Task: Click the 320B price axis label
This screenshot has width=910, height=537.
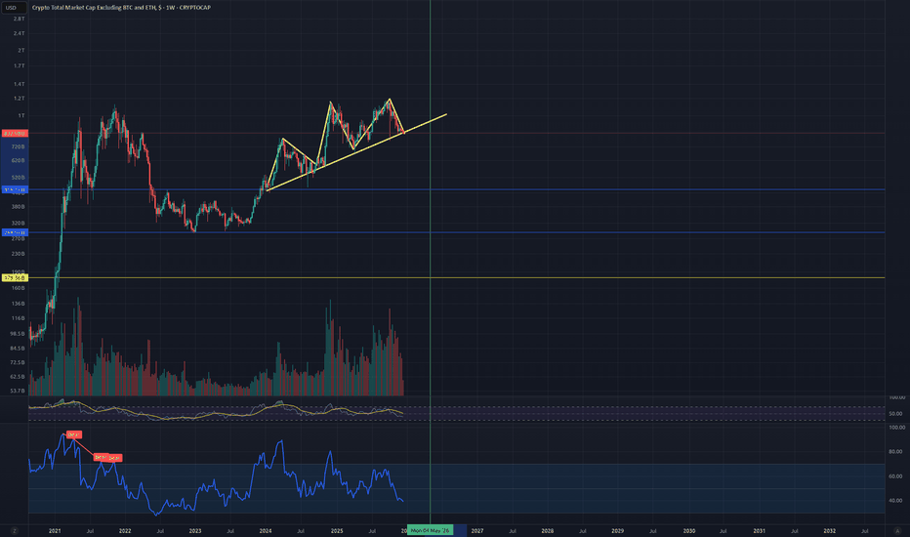Action: 19,223
